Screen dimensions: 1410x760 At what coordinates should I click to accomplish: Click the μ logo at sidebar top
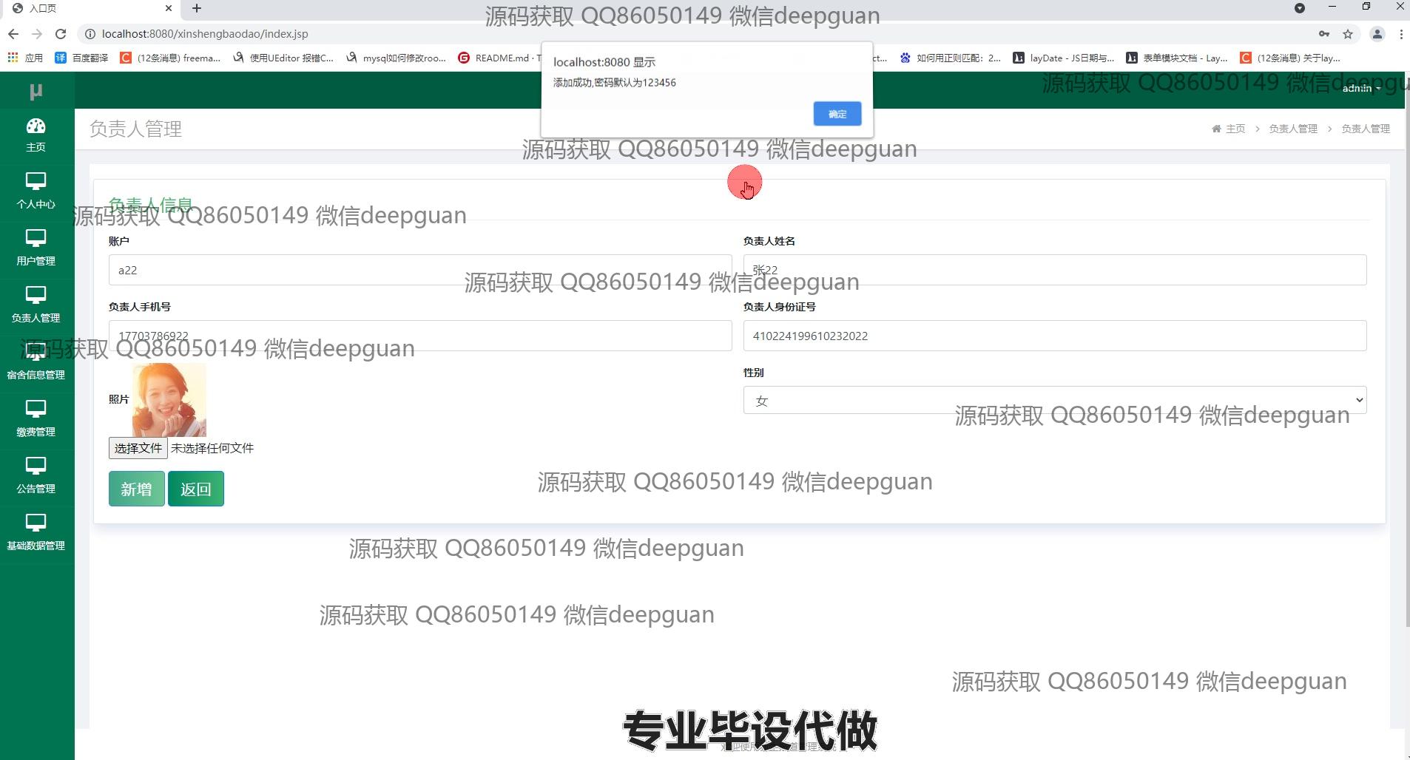tap(36, 91)
